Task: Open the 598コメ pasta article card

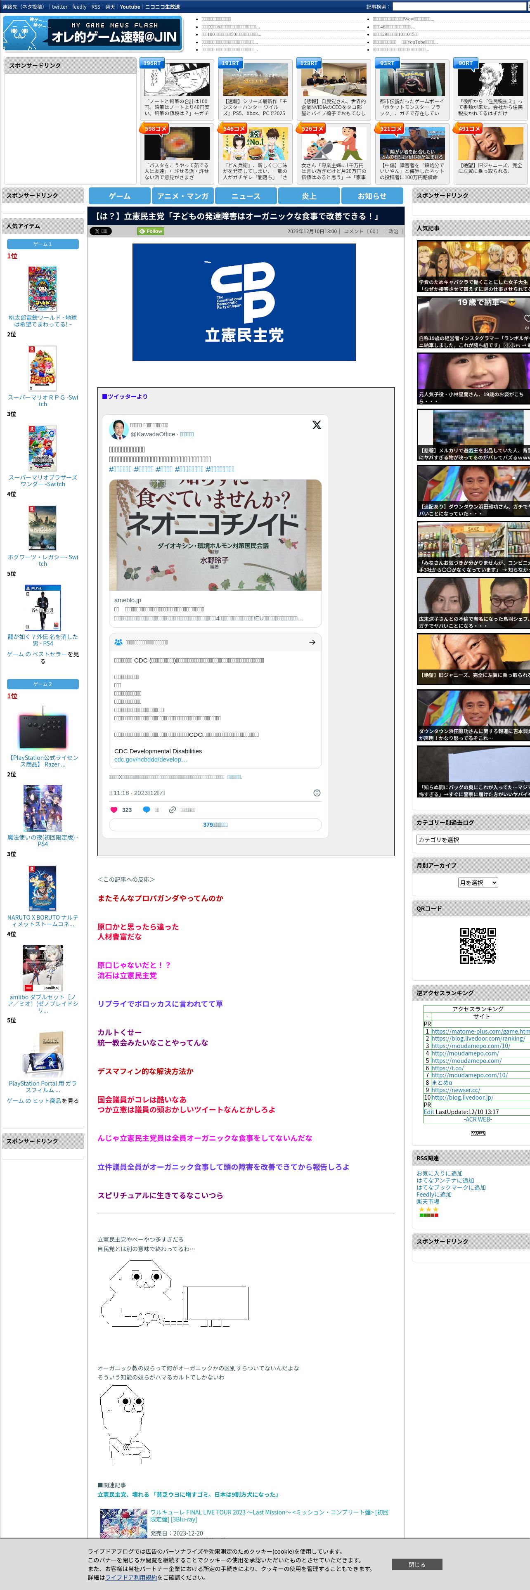Action: click(x=177, y=153)
